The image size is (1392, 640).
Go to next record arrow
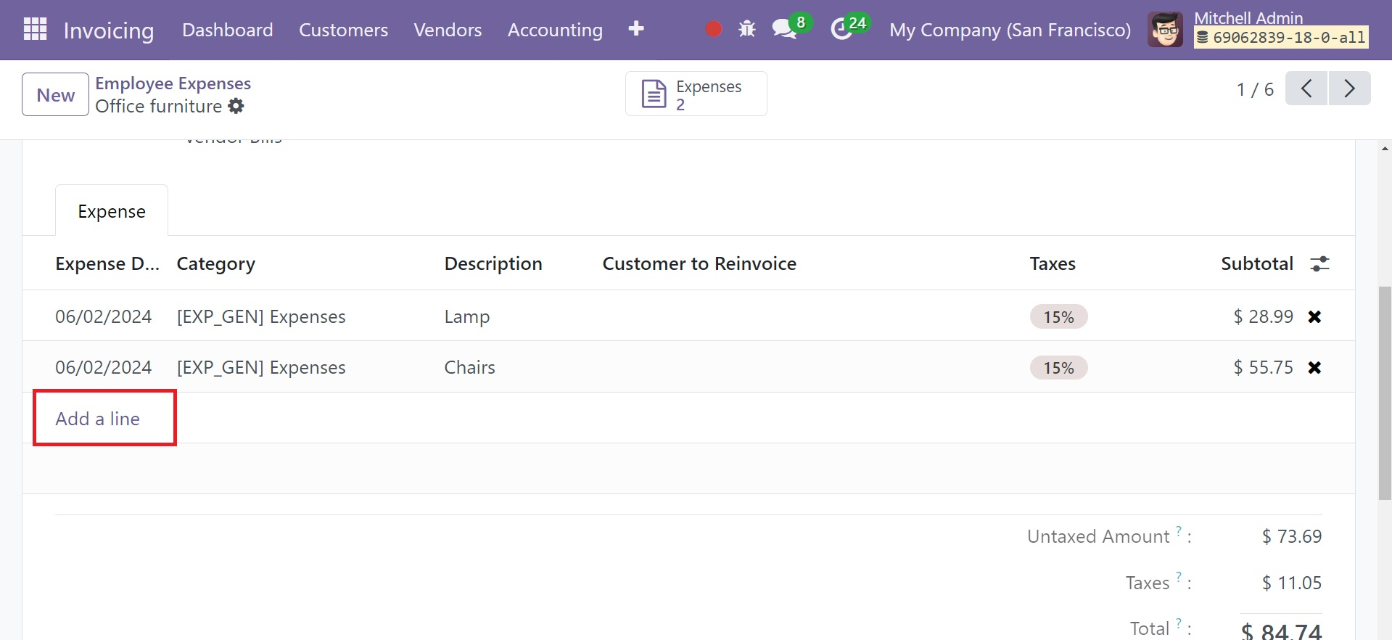coord(1350,89)
